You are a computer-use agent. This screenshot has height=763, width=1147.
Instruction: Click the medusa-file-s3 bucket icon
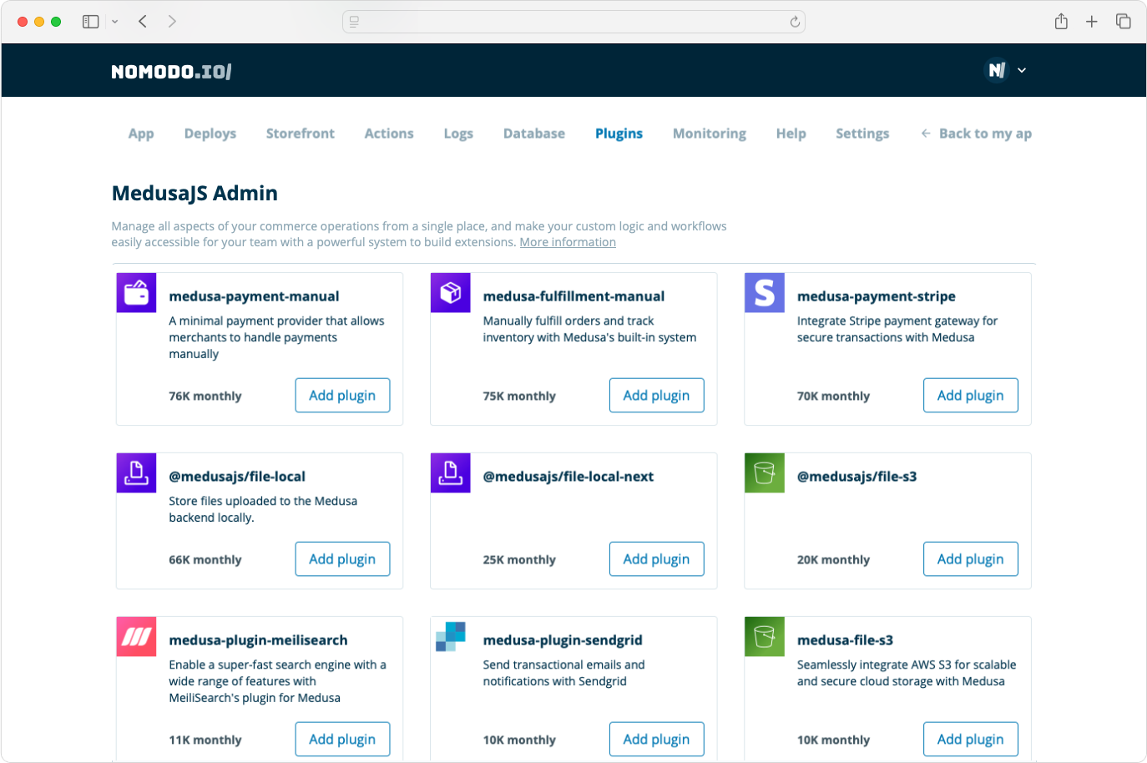(765, 637)
